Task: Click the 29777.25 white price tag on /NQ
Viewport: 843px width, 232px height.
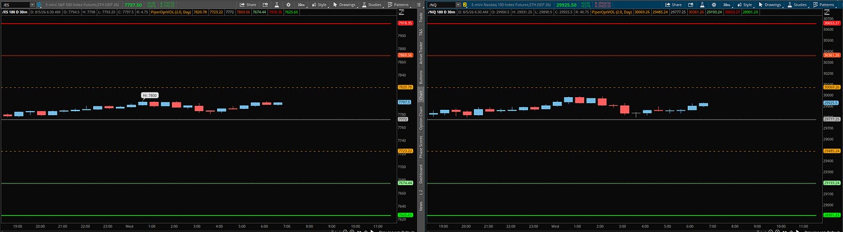Action: [833, 119]
